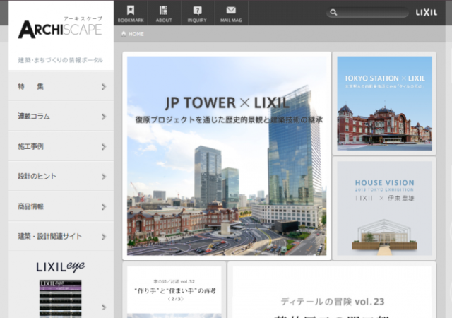The height and width of the screenshot is (318, 452).
Task: Open the Mail Mag envelope icon
Action: pyautogui.click(x=231, y=11)
